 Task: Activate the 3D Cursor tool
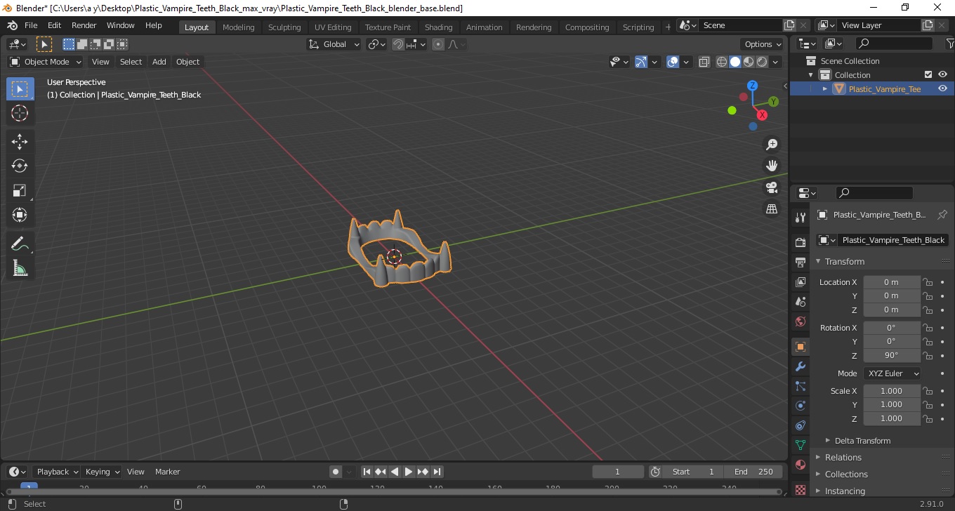coord(20,113)
